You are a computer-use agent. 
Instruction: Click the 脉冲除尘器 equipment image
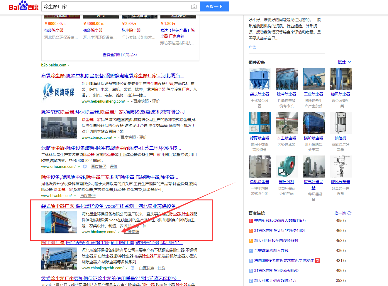point(287,79)
